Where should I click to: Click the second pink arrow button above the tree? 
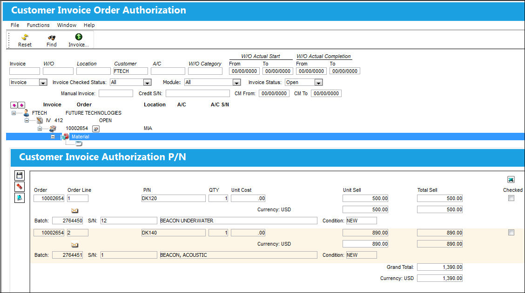click(21, 105)
